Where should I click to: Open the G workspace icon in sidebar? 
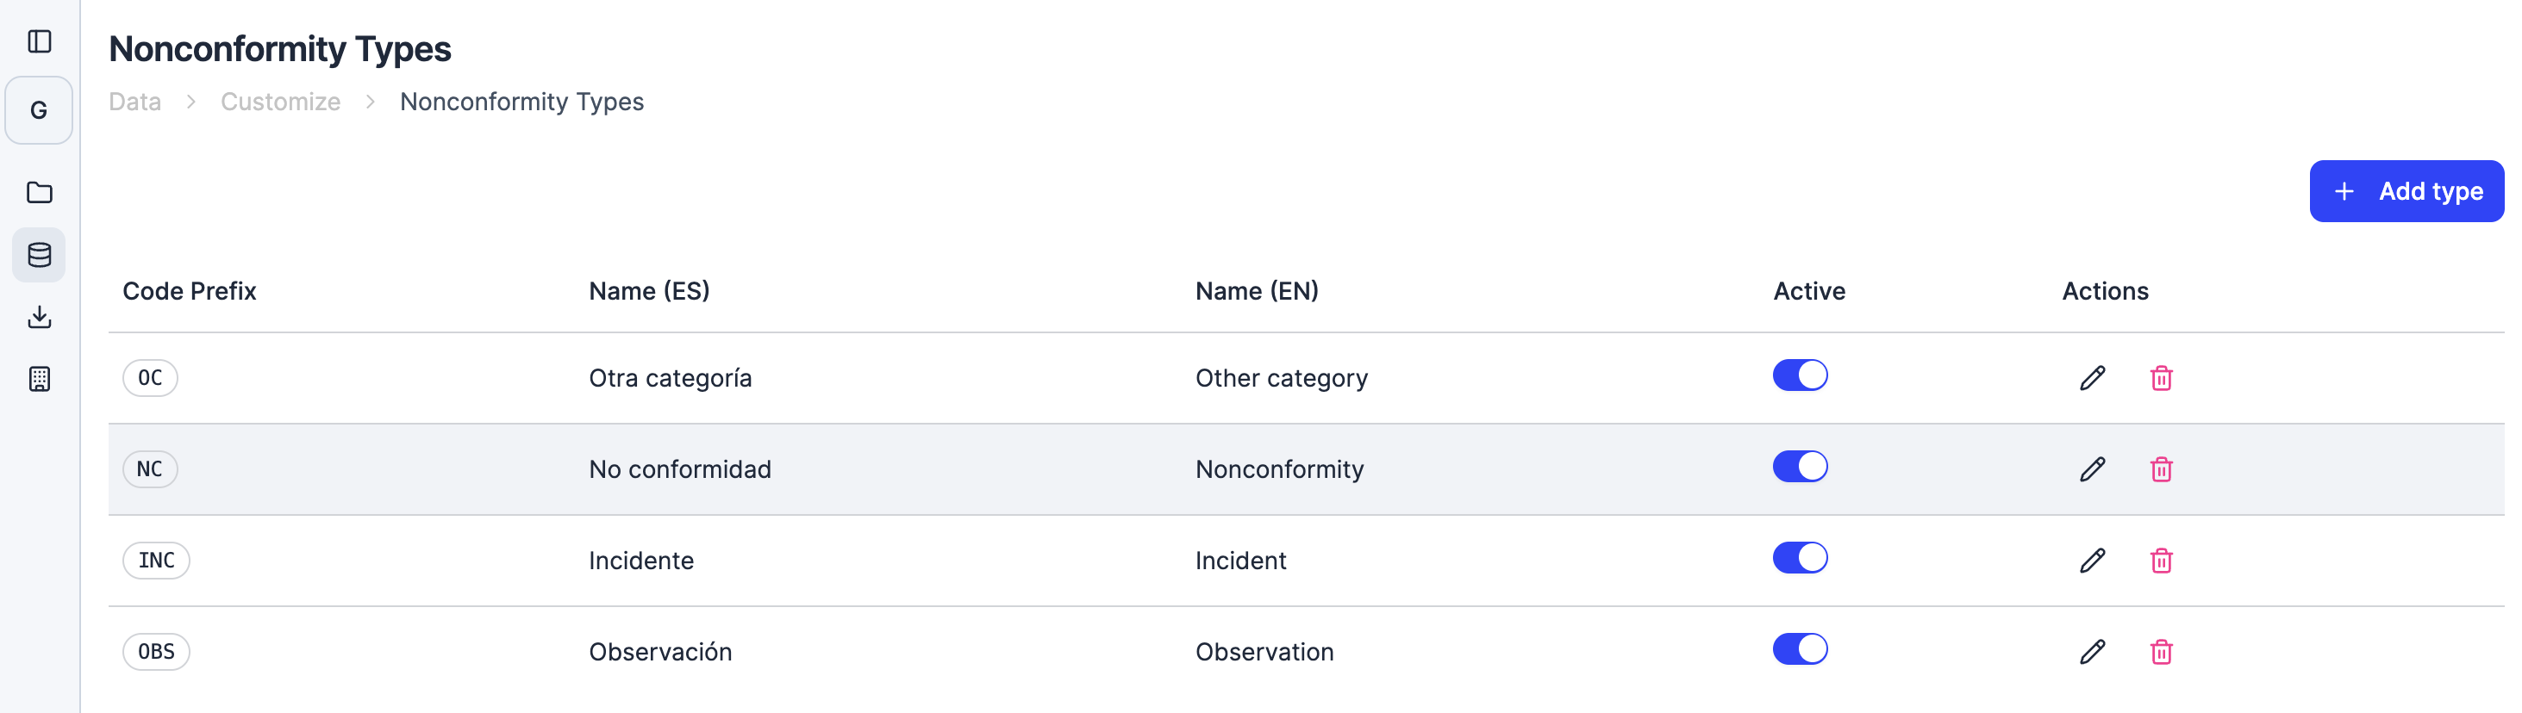(x=39, y=109)
